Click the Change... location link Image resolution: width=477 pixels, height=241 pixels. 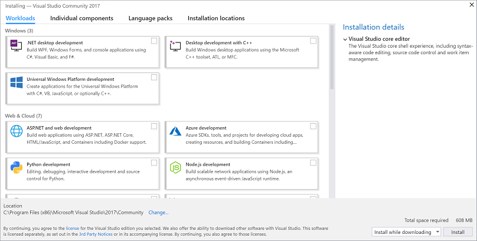(158, 213)
